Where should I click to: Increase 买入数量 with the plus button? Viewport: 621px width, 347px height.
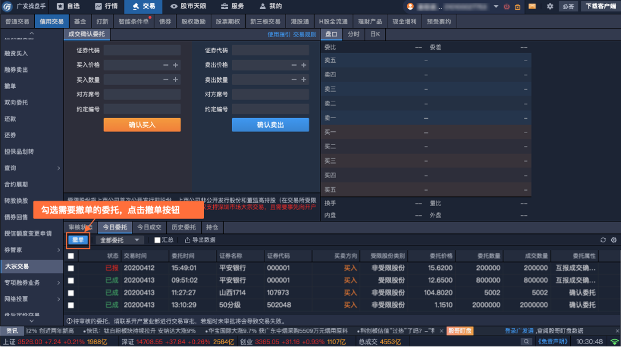[175, 79]
